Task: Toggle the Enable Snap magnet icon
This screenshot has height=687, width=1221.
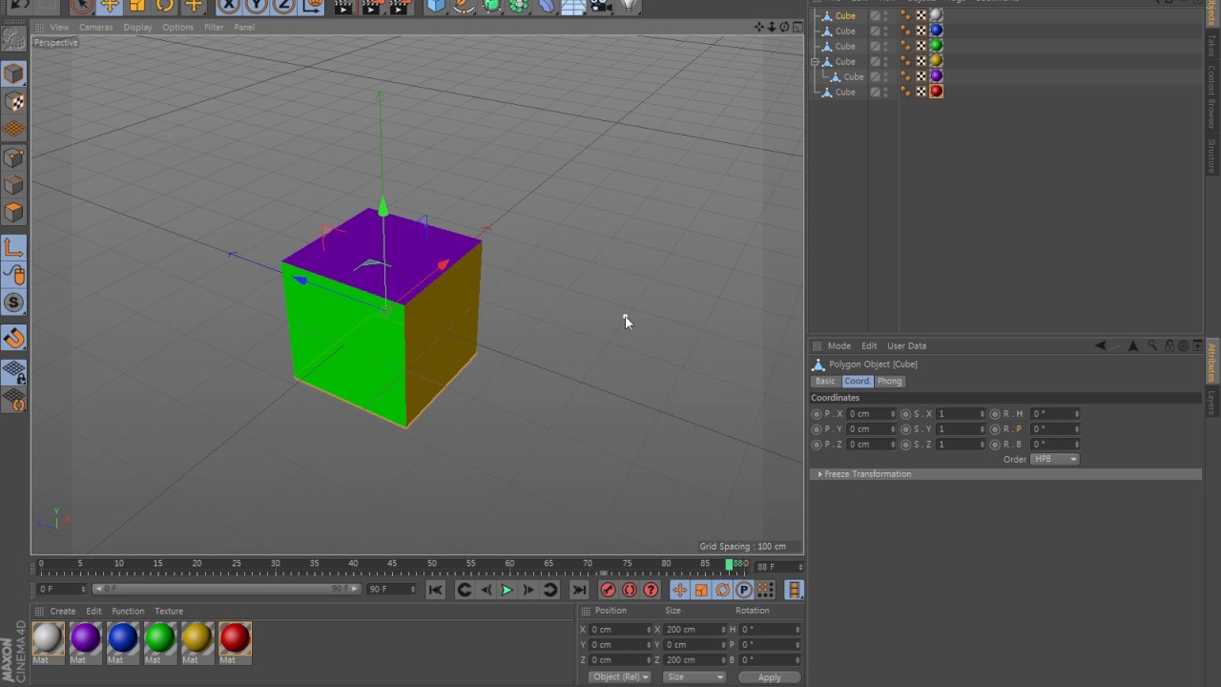Action: (x=13, y=338)
